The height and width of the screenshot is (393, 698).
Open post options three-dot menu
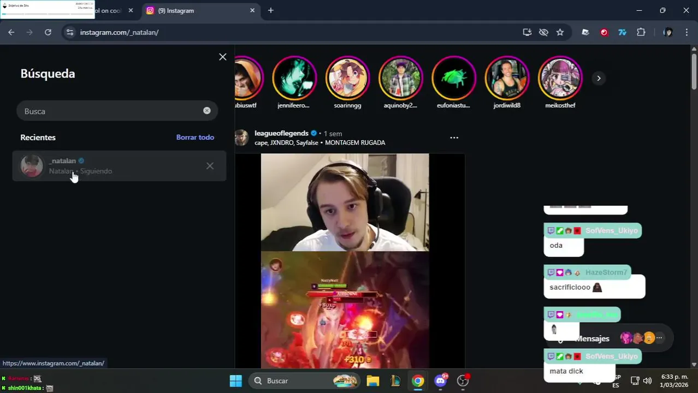tap(454, 138)
